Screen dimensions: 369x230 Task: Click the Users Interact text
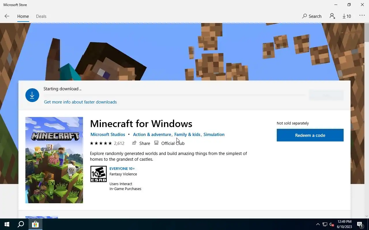121,184
